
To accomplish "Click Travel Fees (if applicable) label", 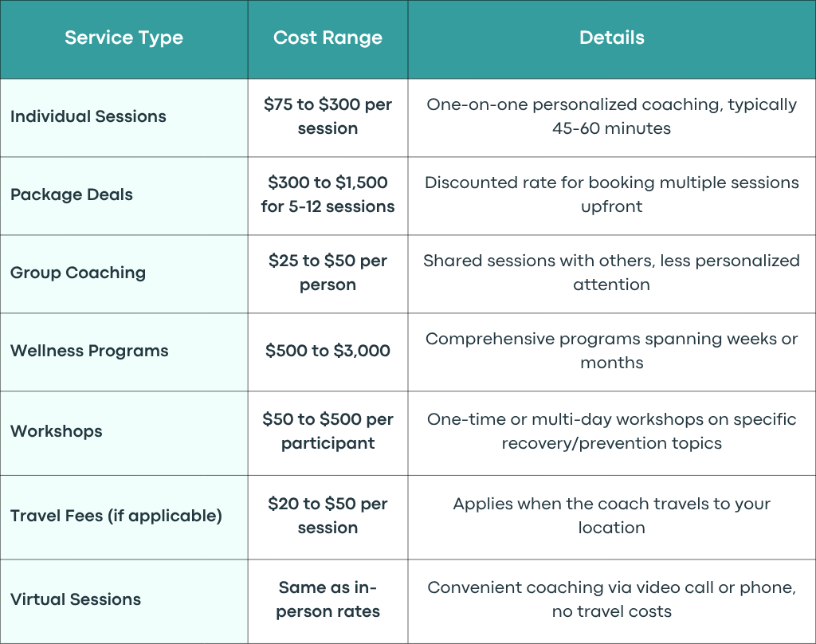I will point(116,516).
